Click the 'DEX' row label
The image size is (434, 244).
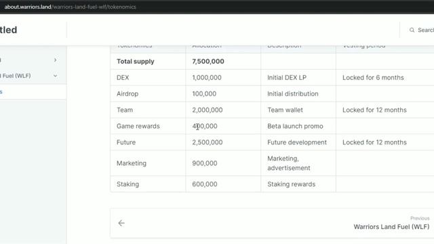coord(123,77)
